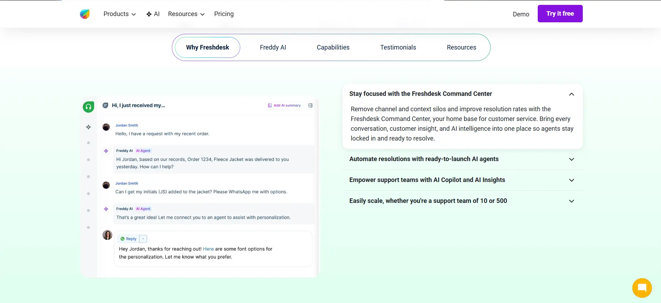The image size is (661, 303).
Task: Click the Demo link
Action: (x=521, y=14)
